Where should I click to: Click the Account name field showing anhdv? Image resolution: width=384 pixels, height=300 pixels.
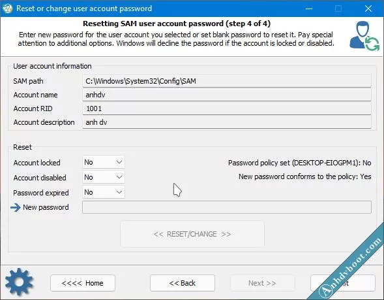[227, 95]
